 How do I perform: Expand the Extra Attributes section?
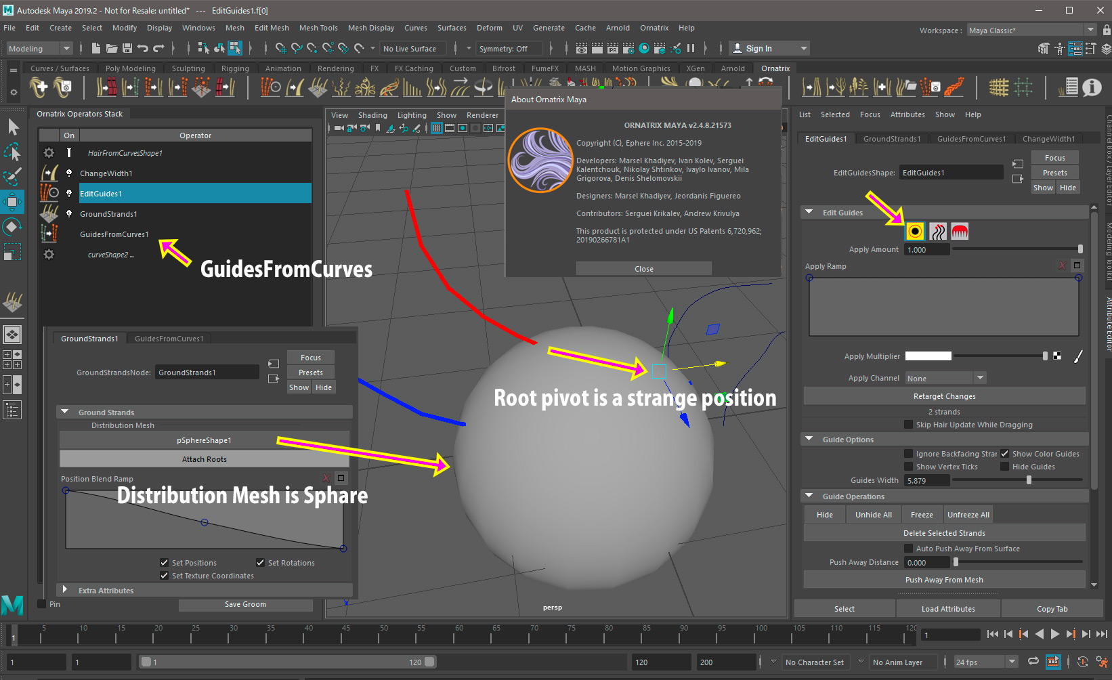pyautogui.click(x=65, y=590)
